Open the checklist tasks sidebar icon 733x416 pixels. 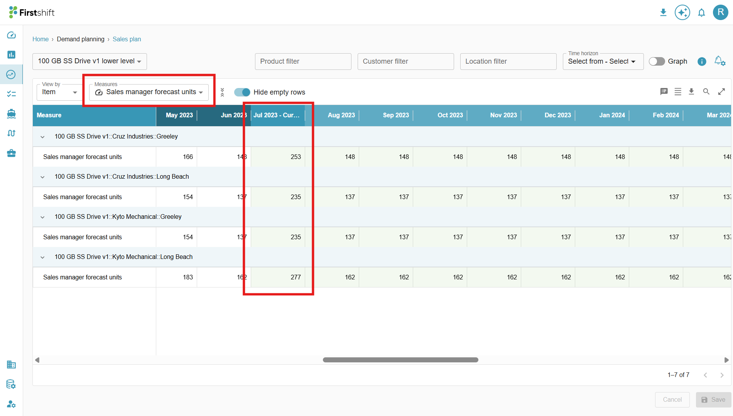11,94
